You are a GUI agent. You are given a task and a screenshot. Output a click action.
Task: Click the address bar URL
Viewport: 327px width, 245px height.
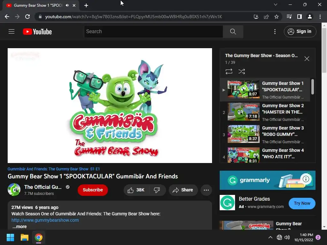click(133, 17)
